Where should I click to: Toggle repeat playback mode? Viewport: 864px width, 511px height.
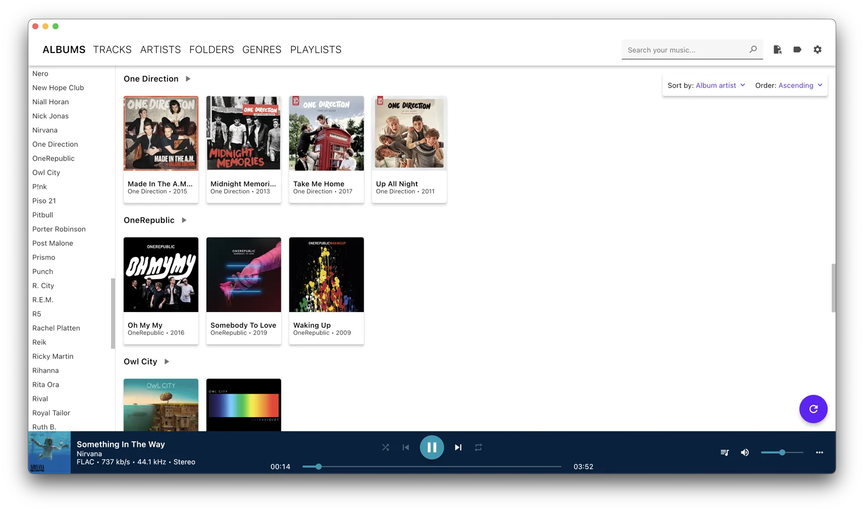point(478,447)
